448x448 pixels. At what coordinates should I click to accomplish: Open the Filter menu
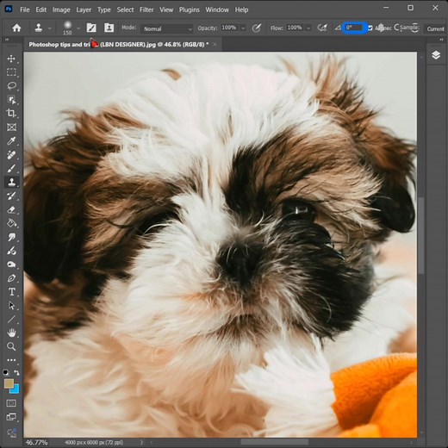(146, 9)
